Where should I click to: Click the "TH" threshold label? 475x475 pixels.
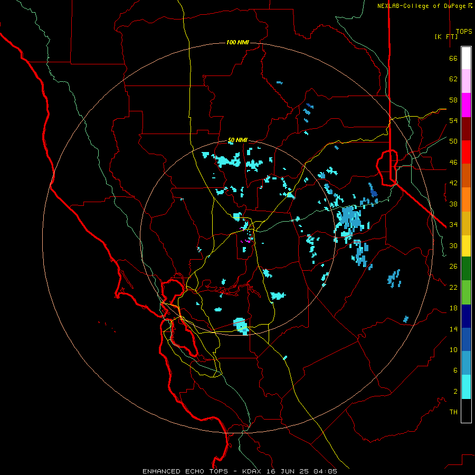453,412
